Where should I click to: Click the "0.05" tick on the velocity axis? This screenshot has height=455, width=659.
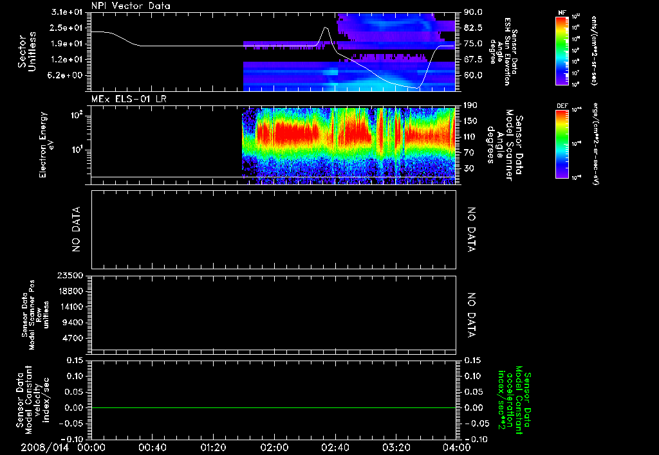(75, 392)
